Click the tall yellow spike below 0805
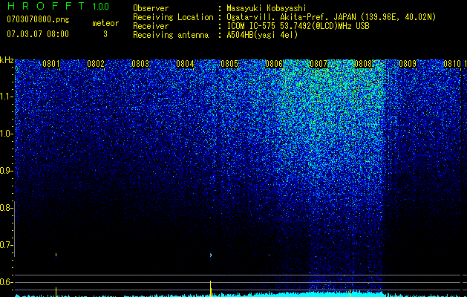The width and height of the screenshot is (467, 297). click(211, 288)
